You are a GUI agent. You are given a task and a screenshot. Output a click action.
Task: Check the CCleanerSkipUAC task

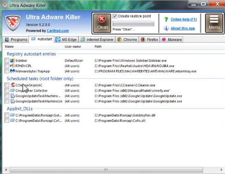point(7,85)
